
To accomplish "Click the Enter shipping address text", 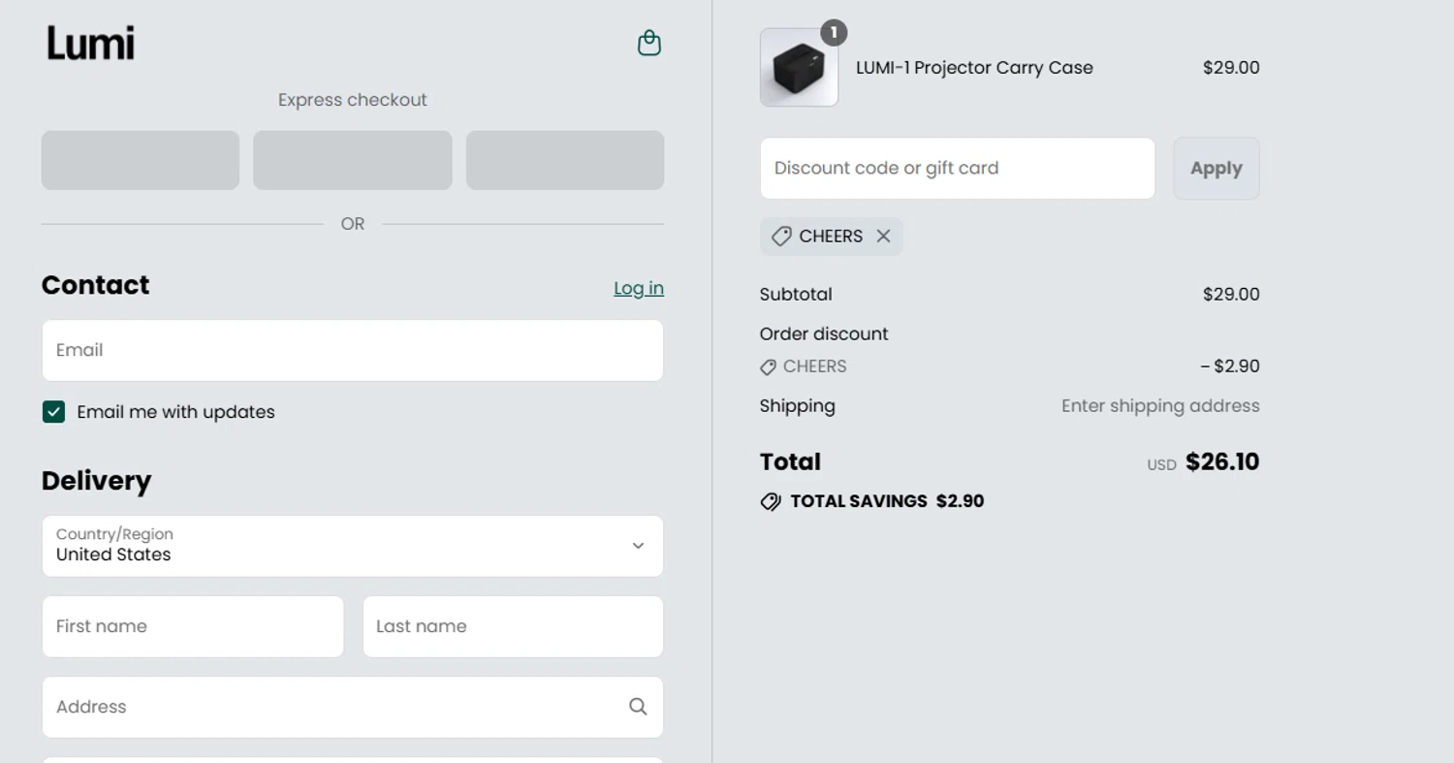I will pos(1160,406).
